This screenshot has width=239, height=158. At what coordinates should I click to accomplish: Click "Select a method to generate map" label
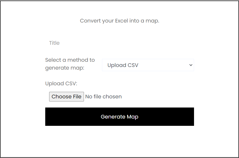tap(70, 64)
